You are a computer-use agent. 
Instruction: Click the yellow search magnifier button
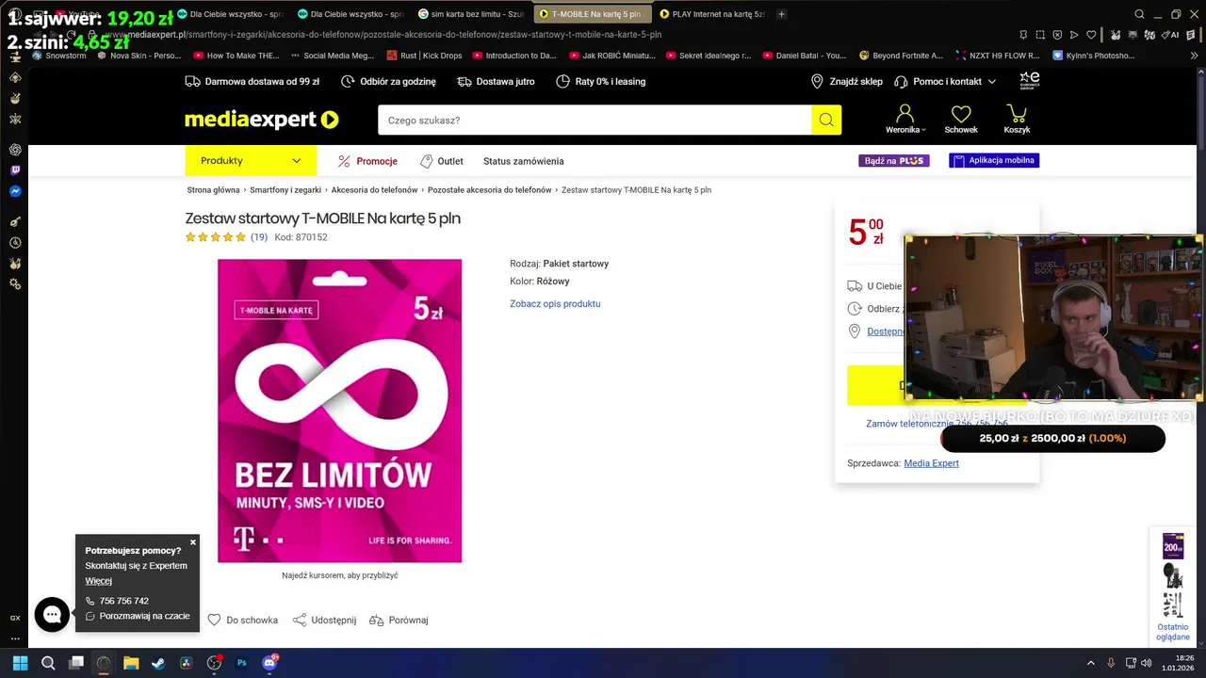pyautogui.click(x=826, y=120)
